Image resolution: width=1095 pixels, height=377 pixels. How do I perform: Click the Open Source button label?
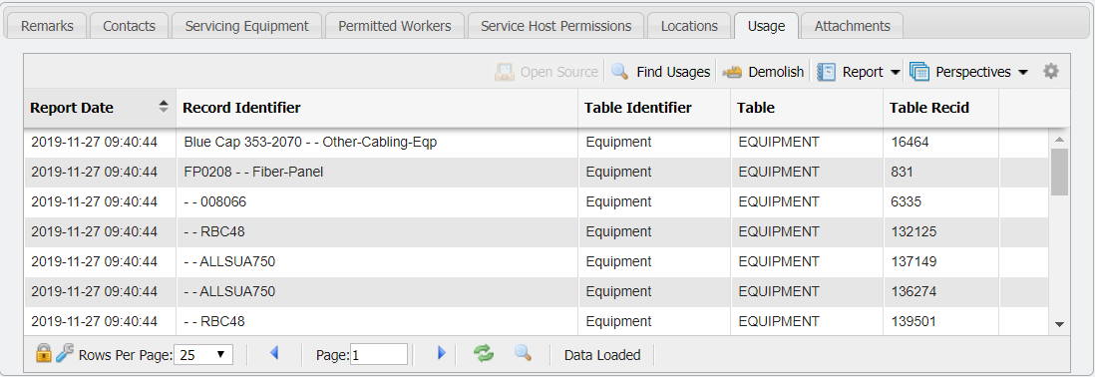click(559, 72)
